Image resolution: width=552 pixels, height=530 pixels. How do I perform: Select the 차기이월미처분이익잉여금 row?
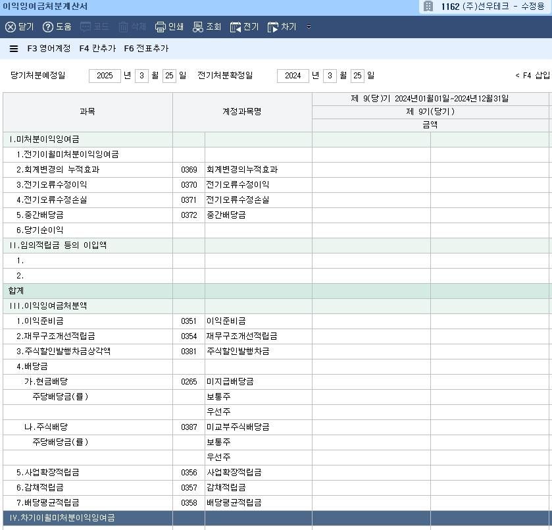pos(88,518)
